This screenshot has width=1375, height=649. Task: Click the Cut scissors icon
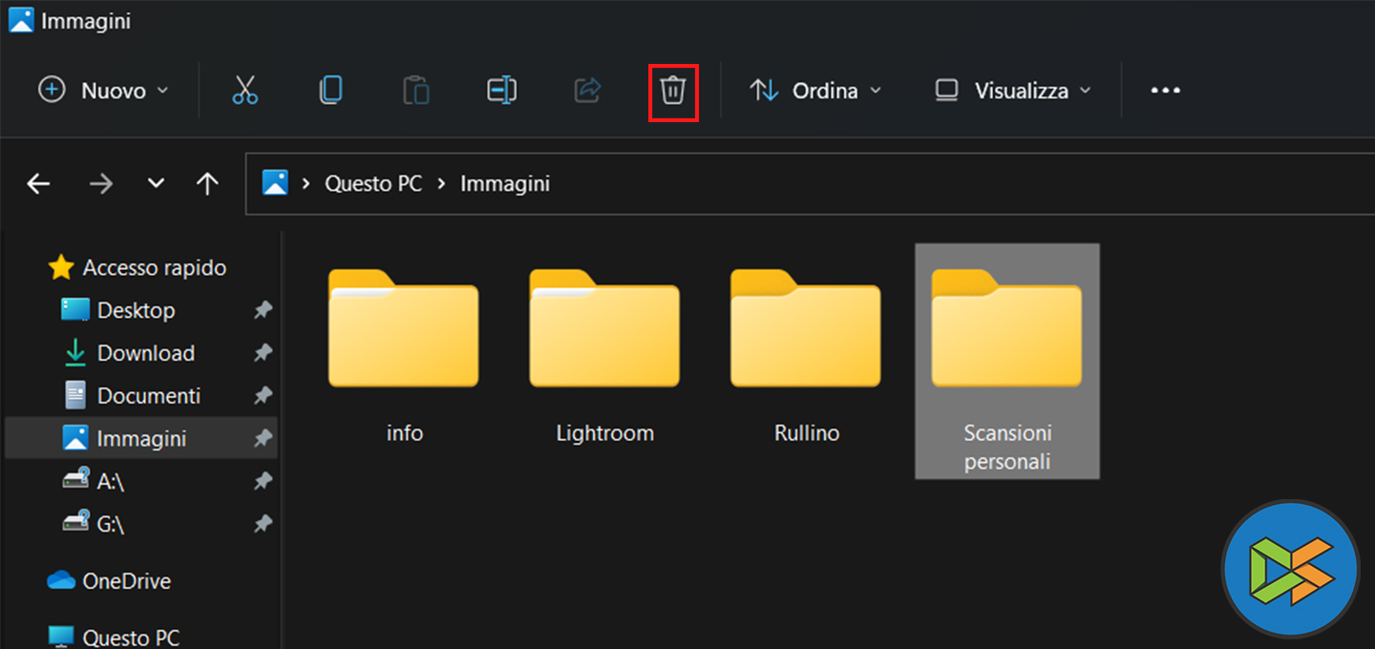(x=245, y=91)
